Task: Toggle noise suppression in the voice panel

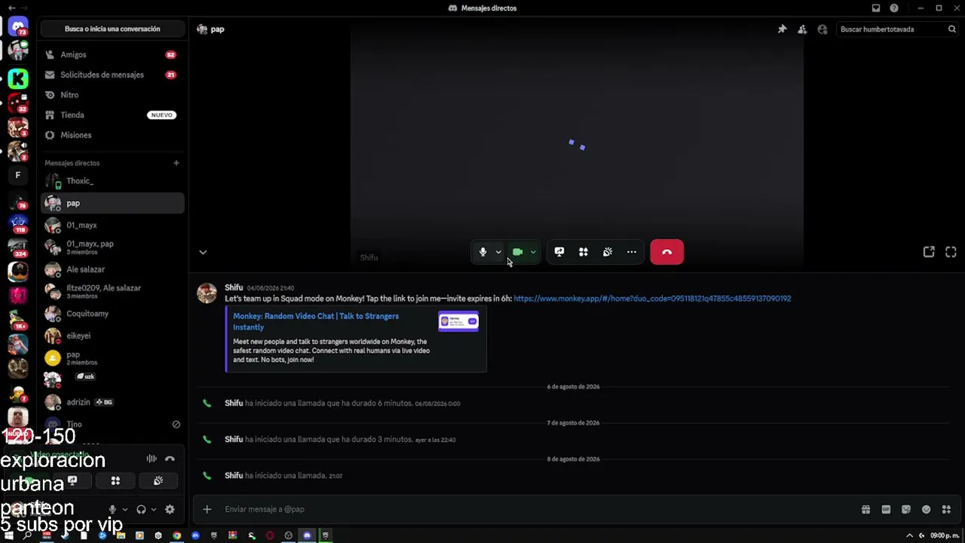Action: pyautogui.click(x=152, y=459)
